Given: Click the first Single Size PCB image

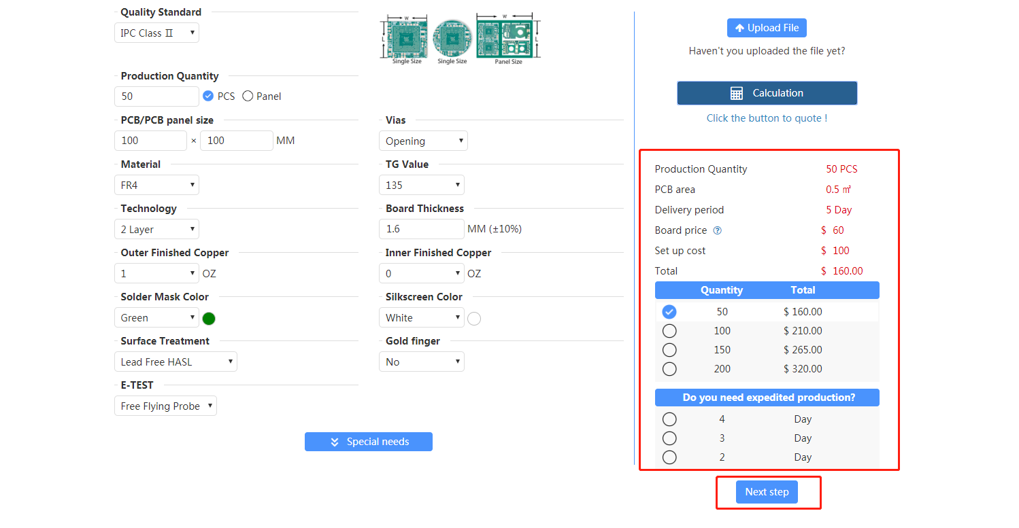Looking at the screenshot, I should point(406,37).
